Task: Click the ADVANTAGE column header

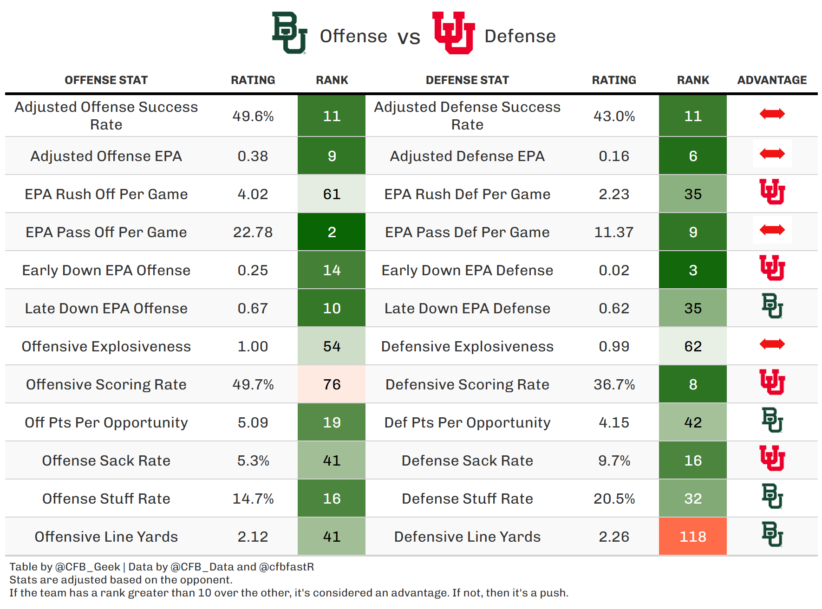Action: coord(772,80)
